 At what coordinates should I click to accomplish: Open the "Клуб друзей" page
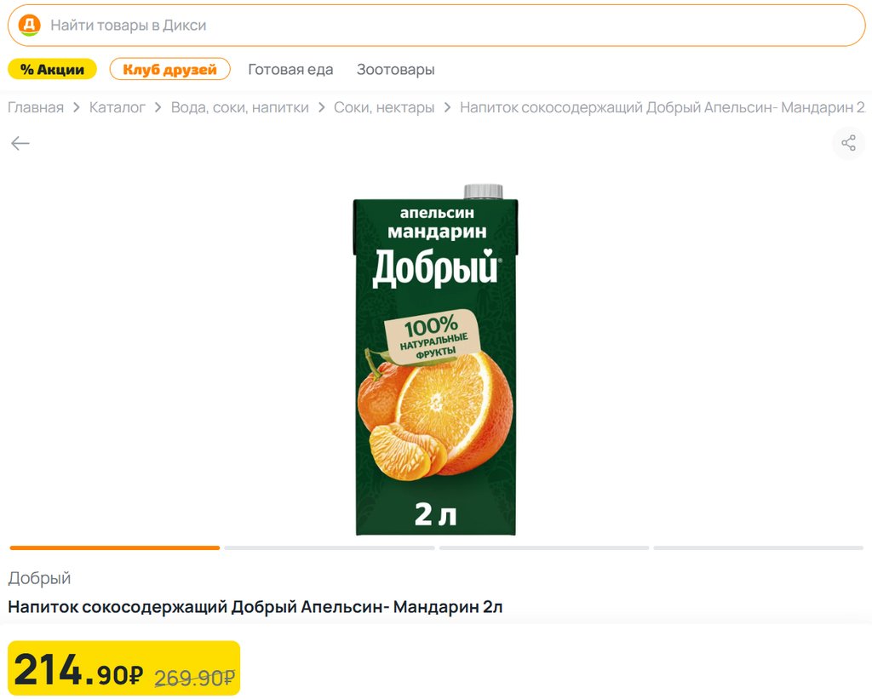coord(169,69)
